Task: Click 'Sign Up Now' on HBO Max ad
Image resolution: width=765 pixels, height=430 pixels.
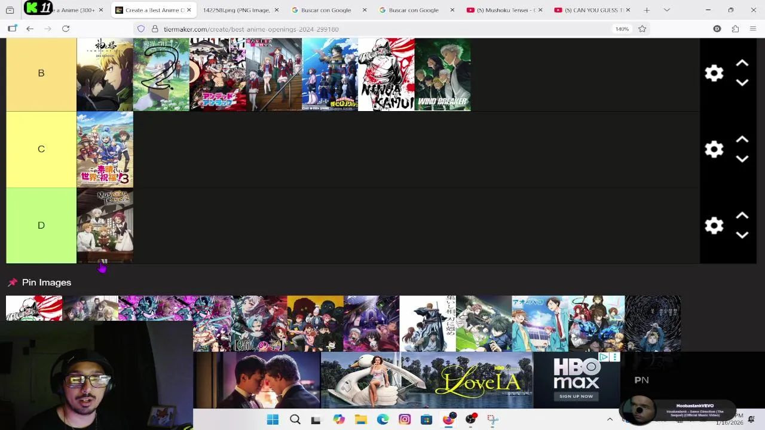Action: tap(576, 396)
